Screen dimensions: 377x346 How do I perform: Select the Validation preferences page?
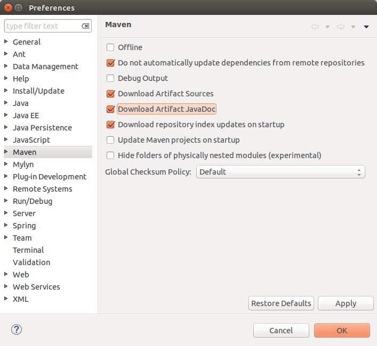pos(31,262)
